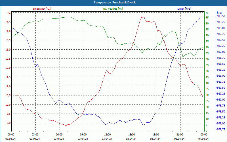Viewport: 227px width, 142px height.
Task: Pick the 12,0 value on the temperature axis
Action: (8, 68)
